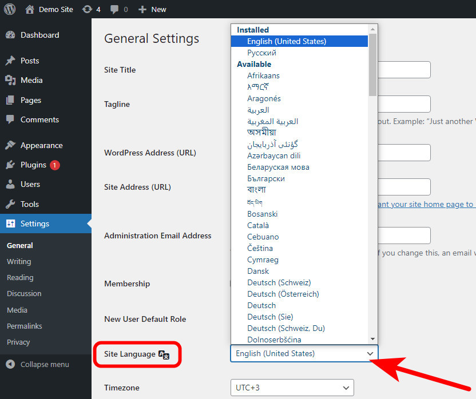Click the updates icon showing 4
The width and height of the screenshot is (476, 399).
tap(87, 9)
